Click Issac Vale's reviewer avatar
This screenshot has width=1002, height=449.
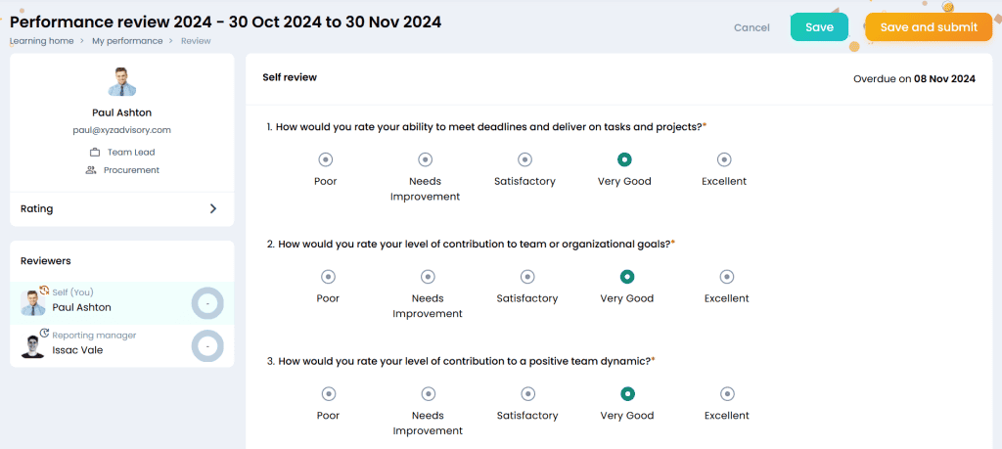tap(32, 345)
